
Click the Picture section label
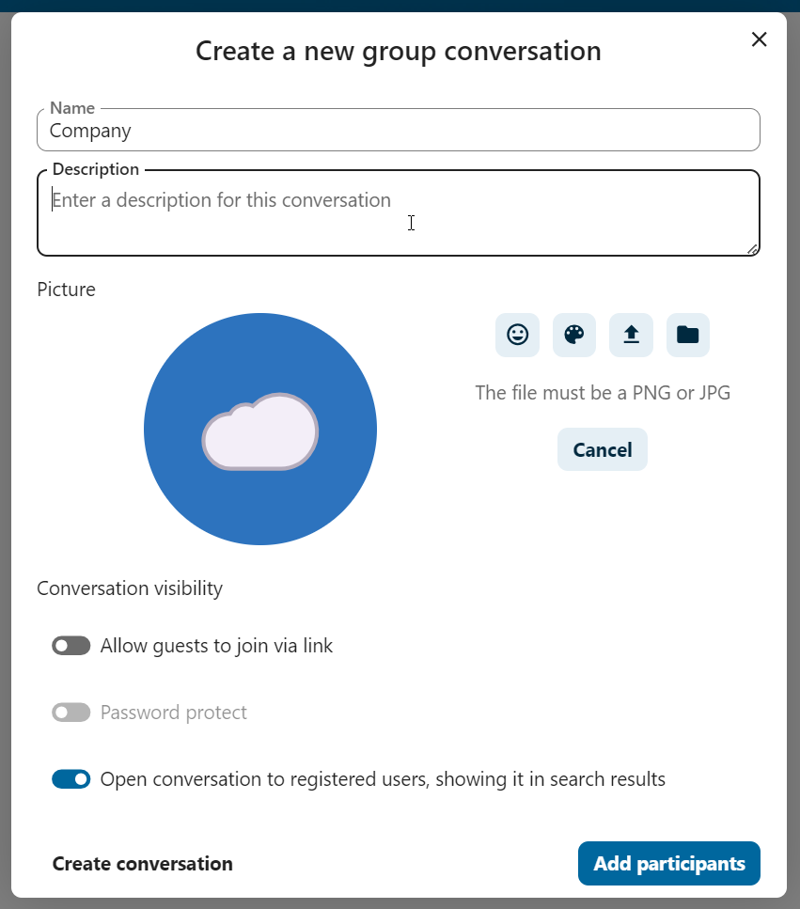tap(66, 290)
